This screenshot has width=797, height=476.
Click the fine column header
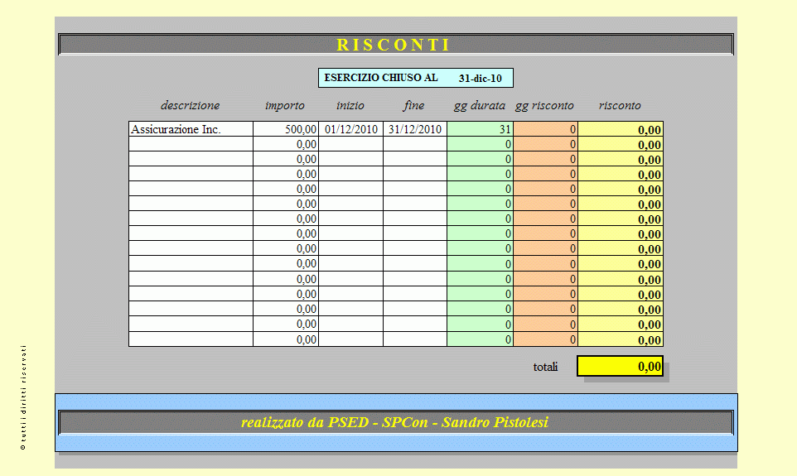pos(413,106)
